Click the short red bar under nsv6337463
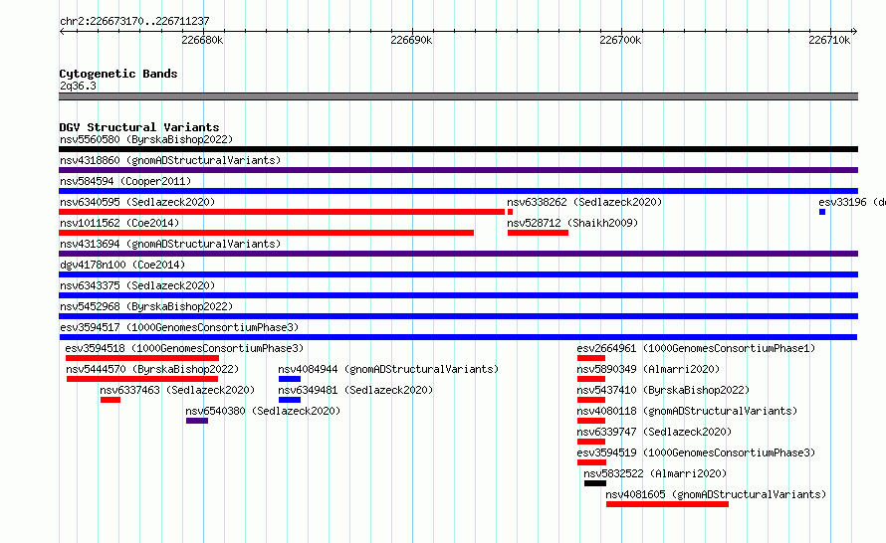 click(x=111, y=400)
